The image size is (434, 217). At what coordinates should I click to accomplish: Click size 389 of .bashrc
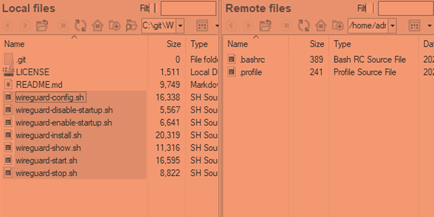(316, 60)
